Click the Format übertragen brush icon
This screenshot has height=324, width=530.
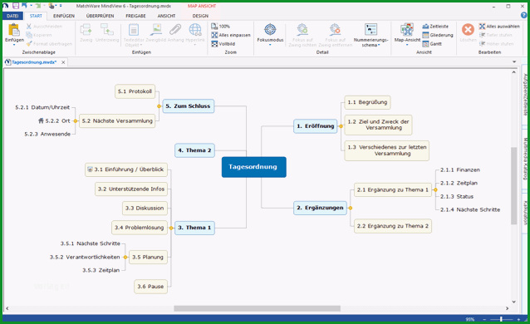point(29,44)
